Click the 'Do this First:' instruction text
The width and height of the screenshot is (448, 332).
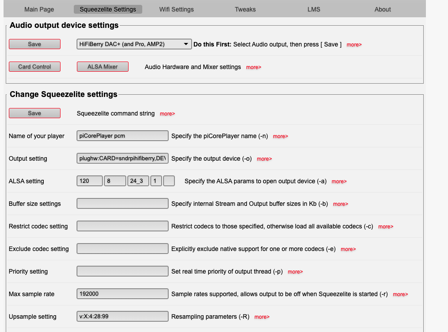click(x=212, y=44)
